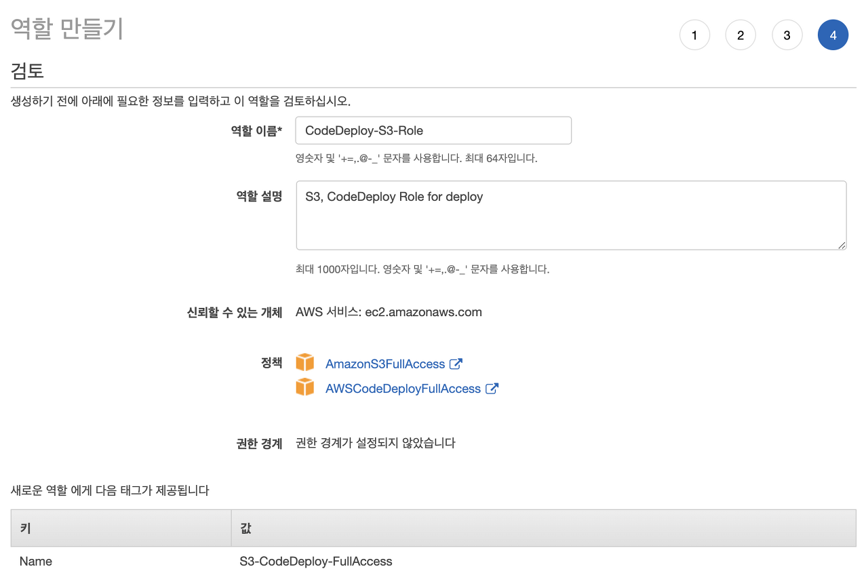Select the S3-CodeDeploy-FullAccess tag value

[315, 561]
